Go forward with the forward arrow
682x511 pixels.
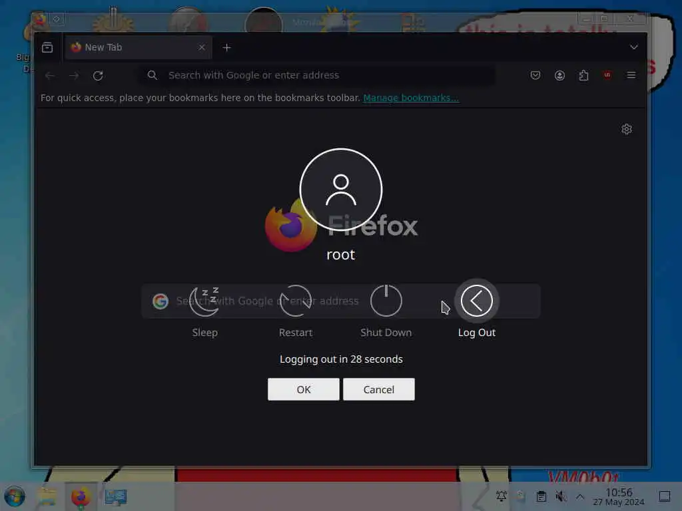coord(74,76)
